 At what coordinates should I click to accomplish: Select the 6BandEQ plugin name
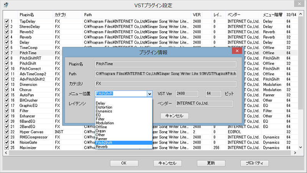click(27, 121)
